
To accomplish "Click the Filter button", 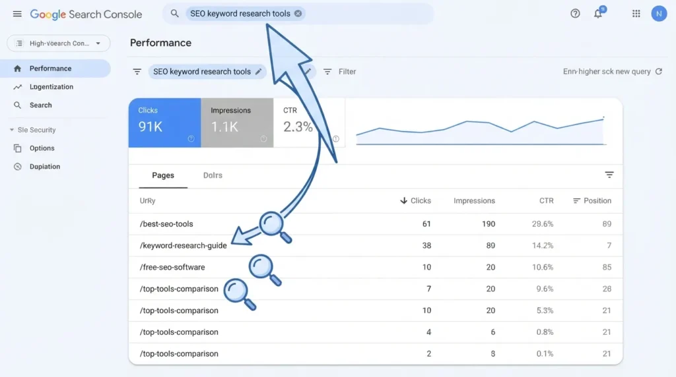I will tap(340, 72).
